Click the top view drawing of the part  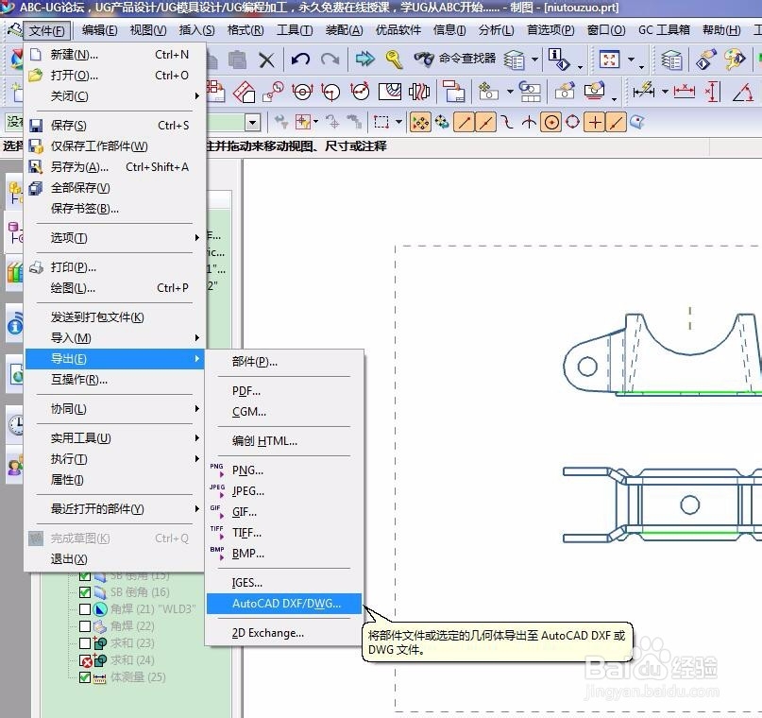click(662, 504)
